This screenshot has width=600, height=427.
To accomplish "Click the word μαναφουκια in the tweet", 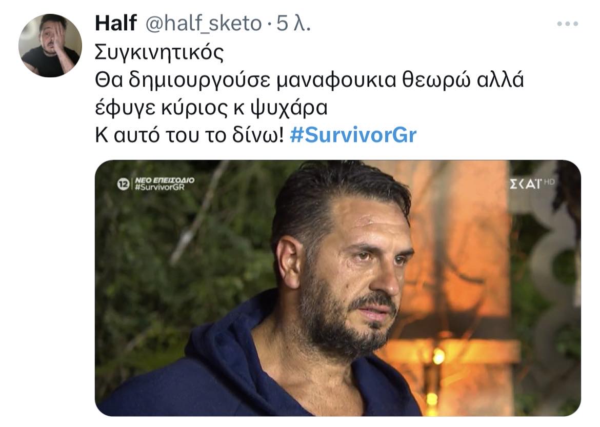I will pos(336,80).
